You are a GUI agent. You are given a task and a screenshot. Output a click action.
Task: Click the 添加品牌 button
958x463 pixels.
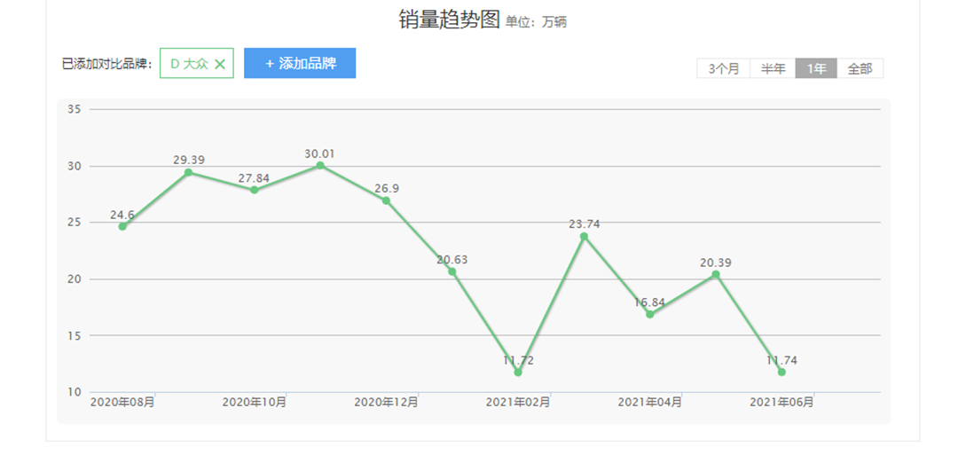300,64
